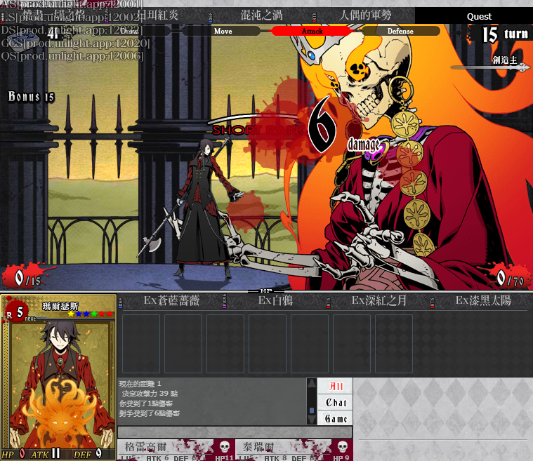
Task: Click the log line 決定攻擊力 39 點
Action: click(150, 394)
